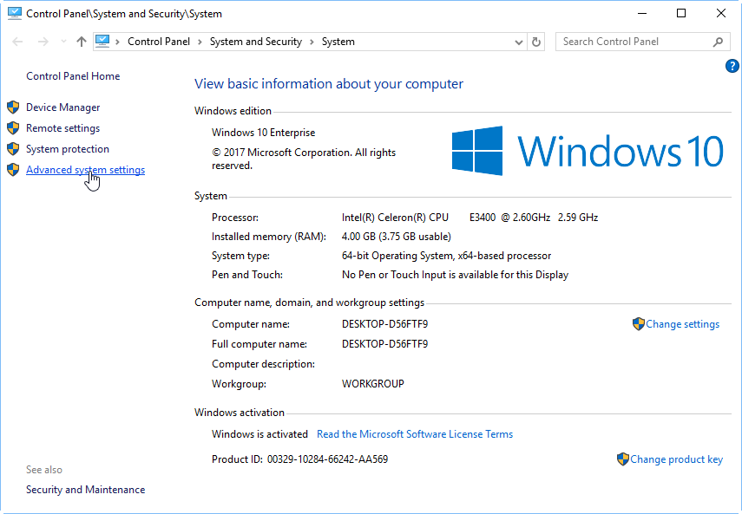
Task: Click the computer icon in address bar
Action: tap(103, 41)
